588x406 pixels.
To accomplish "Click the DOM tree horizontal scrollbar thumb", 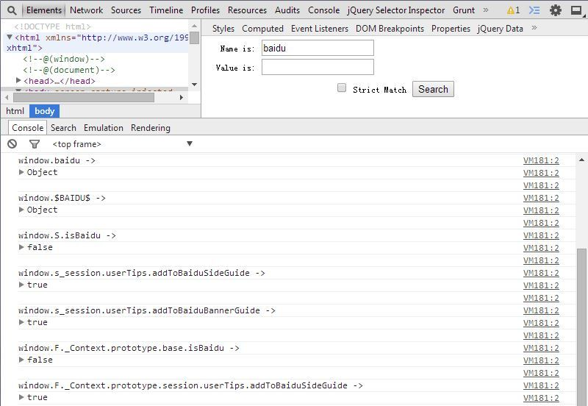I will pyautogui.click(x=84, y=97).
